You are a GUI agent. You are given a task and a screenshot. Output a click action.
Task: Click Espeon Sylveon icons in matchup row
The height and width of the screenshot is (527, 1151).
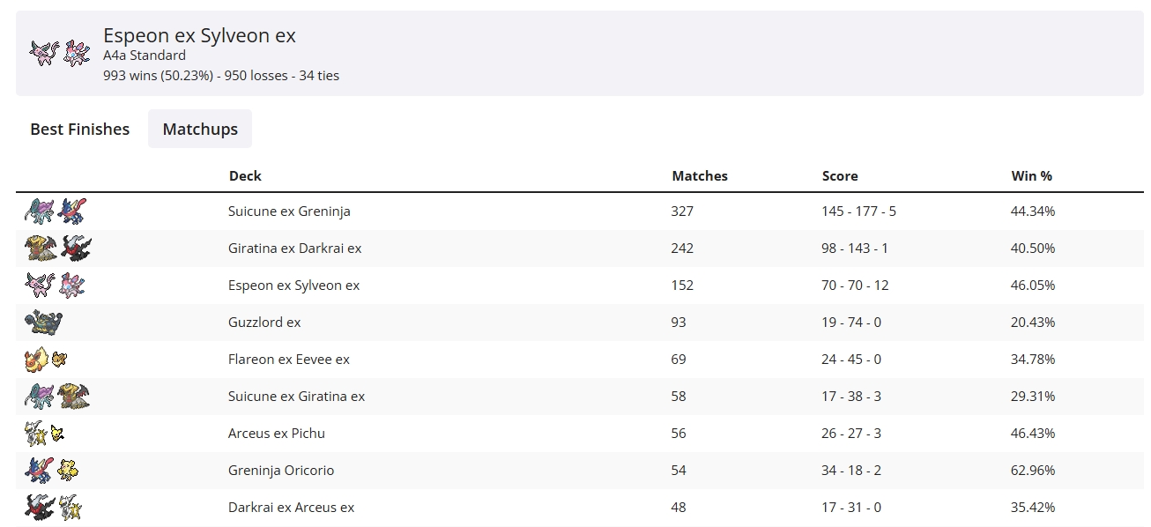[x=56, y=286]
